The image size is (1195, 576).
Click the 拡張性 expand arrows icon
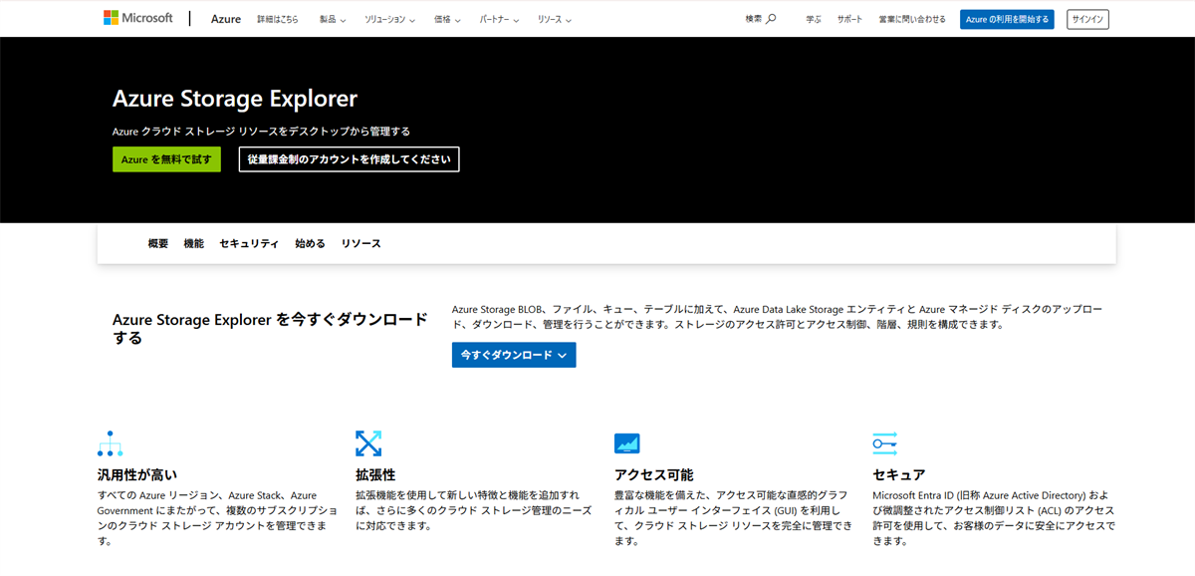(x=368, y=443)
